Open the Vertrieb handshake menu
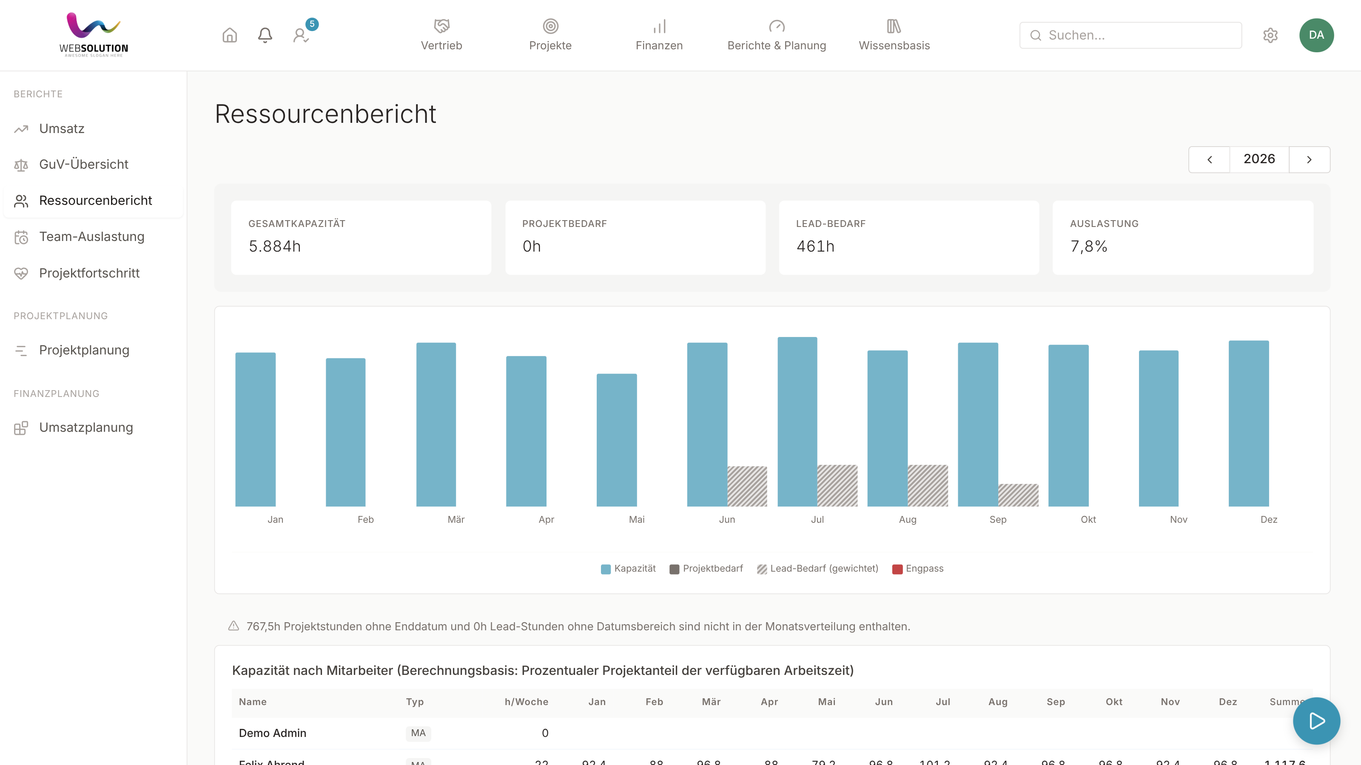This screenshot has width=1361, height=765. (x=441, y=35)
